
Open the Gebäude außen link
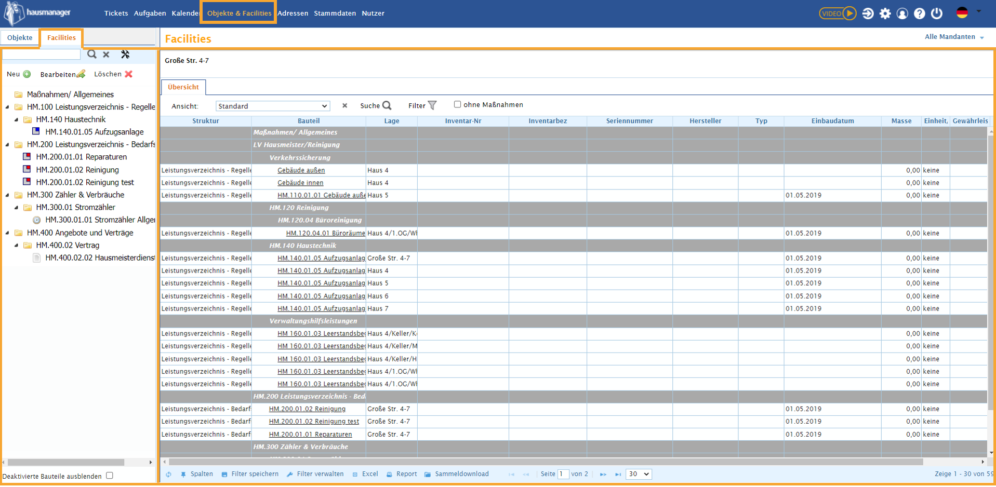point(301,170)
